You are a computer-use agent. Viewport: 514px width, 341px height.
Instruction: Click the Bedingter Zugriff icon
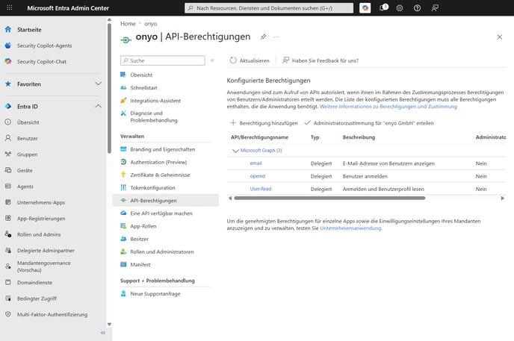tap(8, 298)
